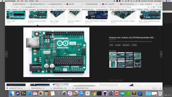The height and width of the screenshot is (97, 172).
Task: Open the Diğerlerini görüntül more-images tile
Action: 137,64
